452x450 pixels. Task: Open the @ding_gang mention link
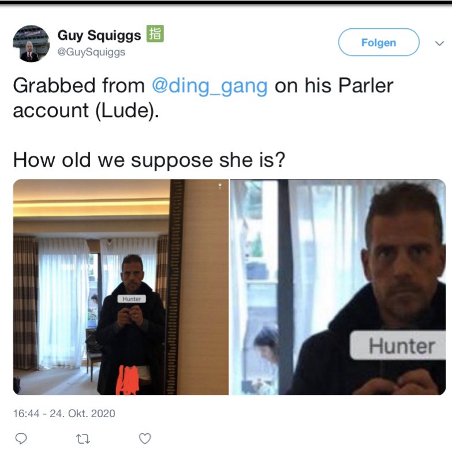click(x=210, y=85)
